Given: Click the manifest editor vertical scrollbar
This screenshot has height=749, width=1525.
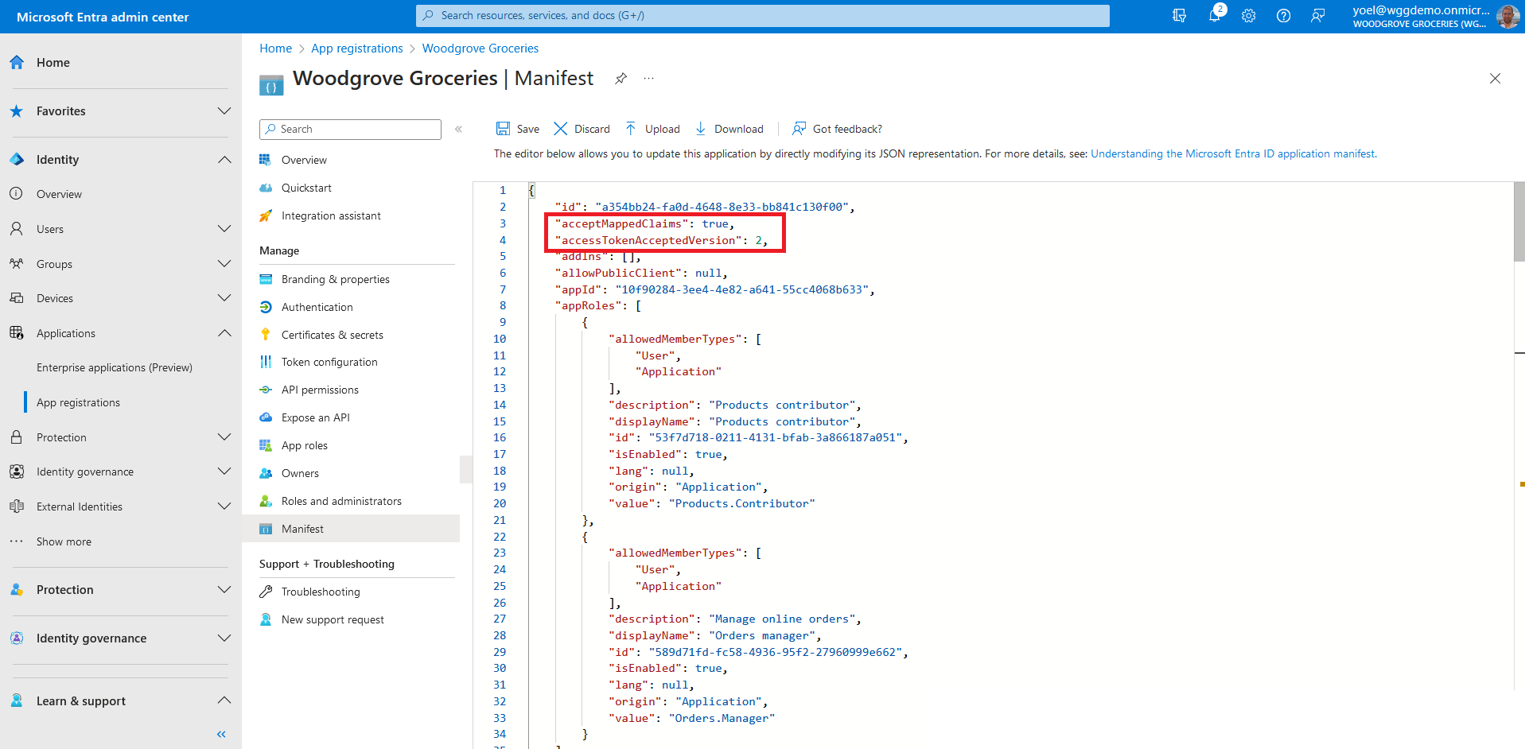Looking at the screenshot, I should pyautogui.click(x=1519, y=223).
